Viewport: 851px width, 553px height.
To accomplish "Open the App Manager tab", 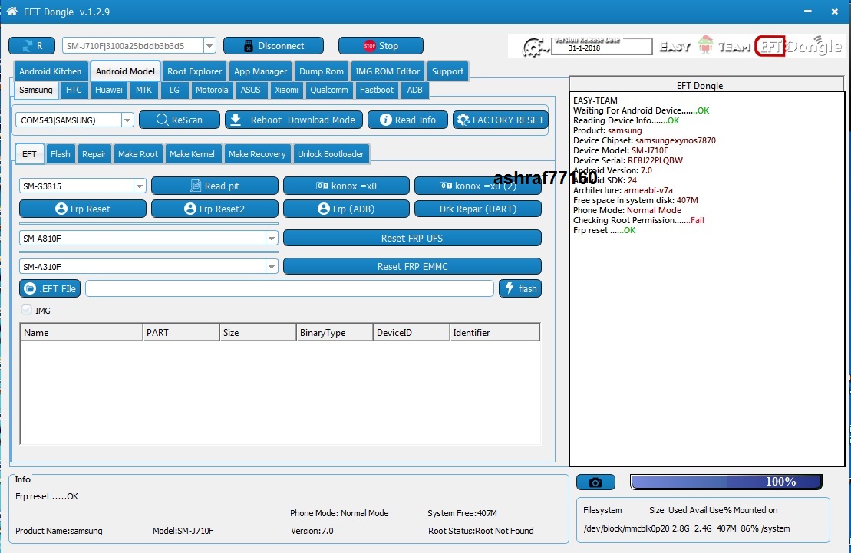I will pos(260,71).
